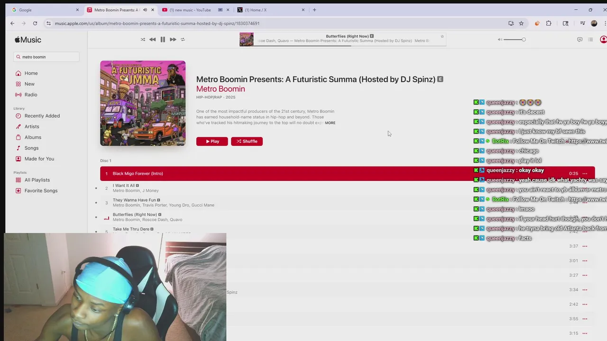Open a new browser tab
This screenshot has width=607, height=341.
click(x=314, y=10)
